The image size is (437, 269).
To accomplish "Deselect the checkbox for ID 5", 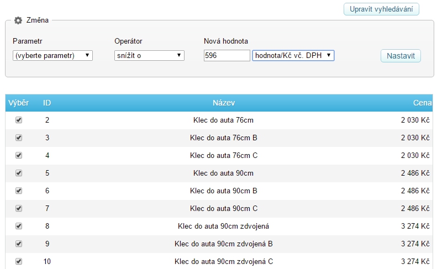I will click(x=19, y=173).
